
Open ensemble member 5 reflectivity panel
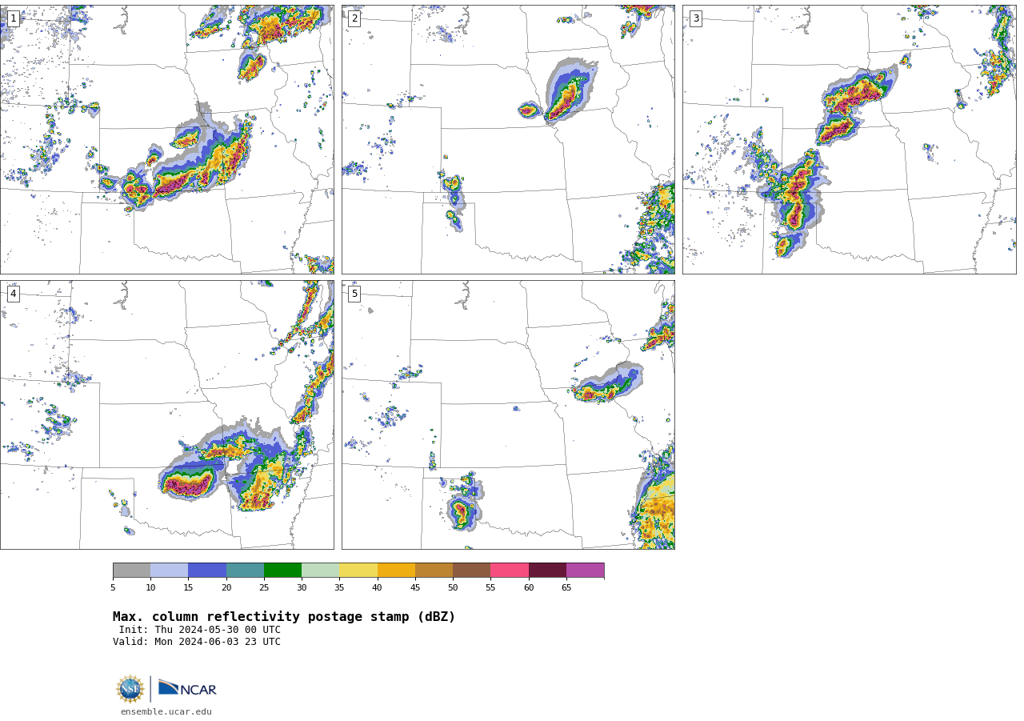click(x=508, y=415)
